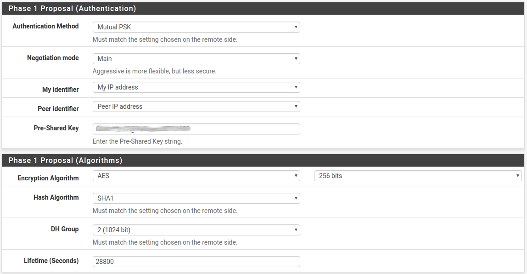Expand the Negotiation mode dropdown set to Main
The image size is (527, 274).
196,58
